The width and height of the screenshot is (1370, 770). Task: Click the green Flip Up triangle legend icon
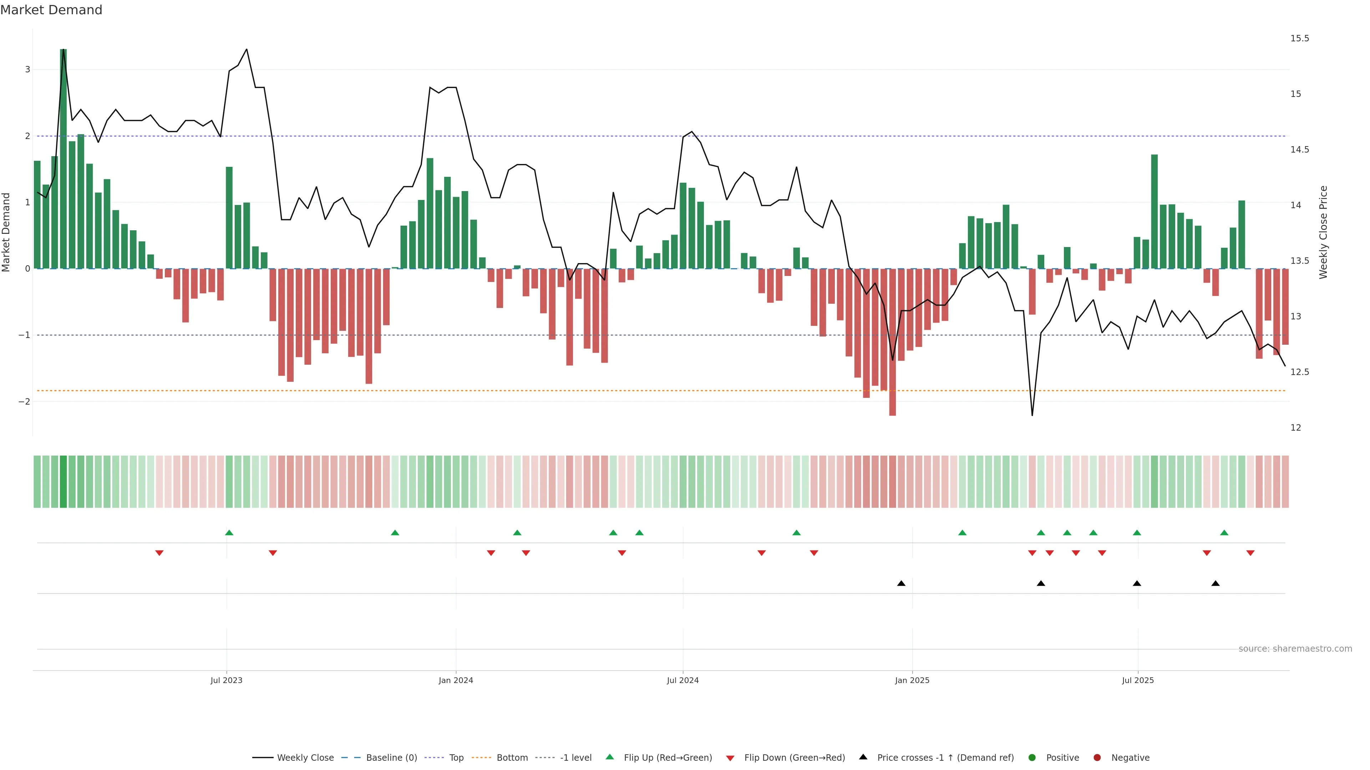pyautogui.click(x=609, y=757)
